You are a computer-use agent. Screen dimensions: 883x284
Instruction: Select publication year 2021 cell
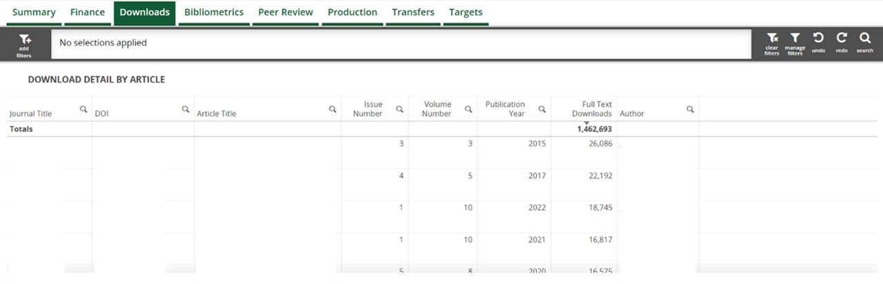point(537,240)
